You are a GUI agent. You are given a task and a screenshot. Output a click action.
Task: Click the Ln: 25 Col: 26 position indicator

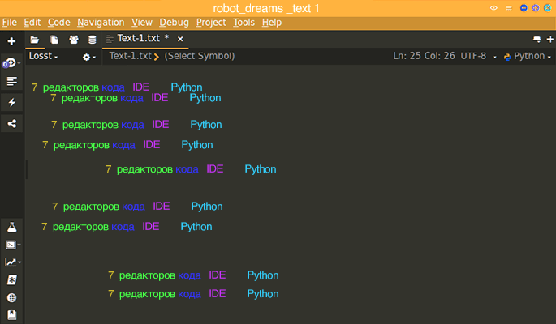423,57
